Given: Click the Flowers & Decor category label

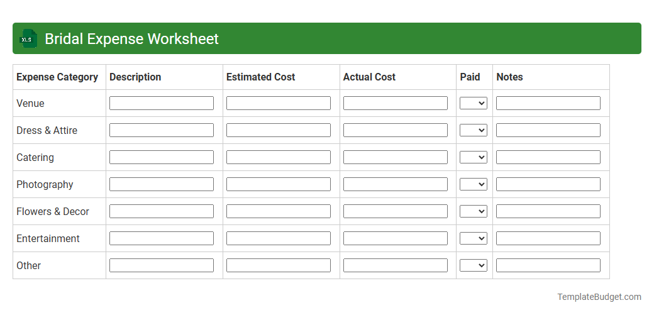Looking at the screenshot, I should (53, 211).
